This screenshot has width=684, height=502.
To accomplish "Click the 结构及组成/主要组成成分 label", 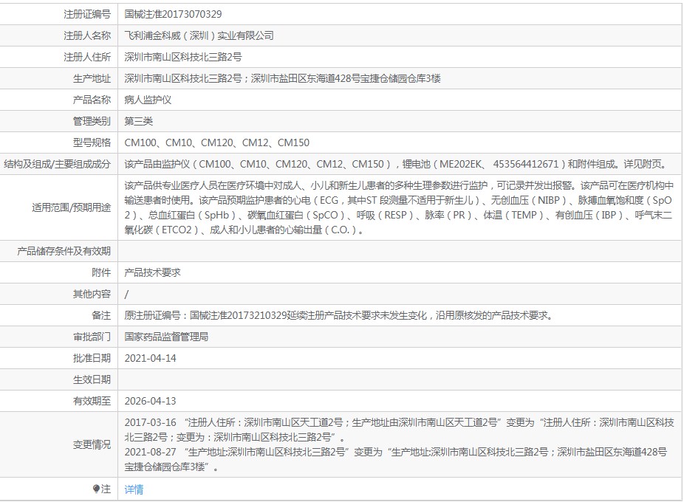I will (x=57, y=164).
